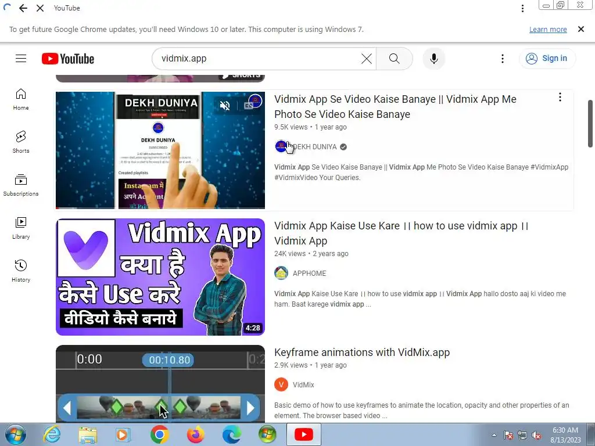Click the YouTube app taskbar button
The height and width of the screenshot is (446, 595).
pos(303,434)
